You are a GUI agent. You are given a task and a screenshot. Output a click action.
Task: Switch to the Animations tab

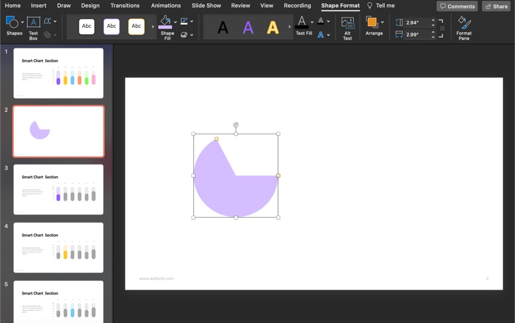pos(165,5)
